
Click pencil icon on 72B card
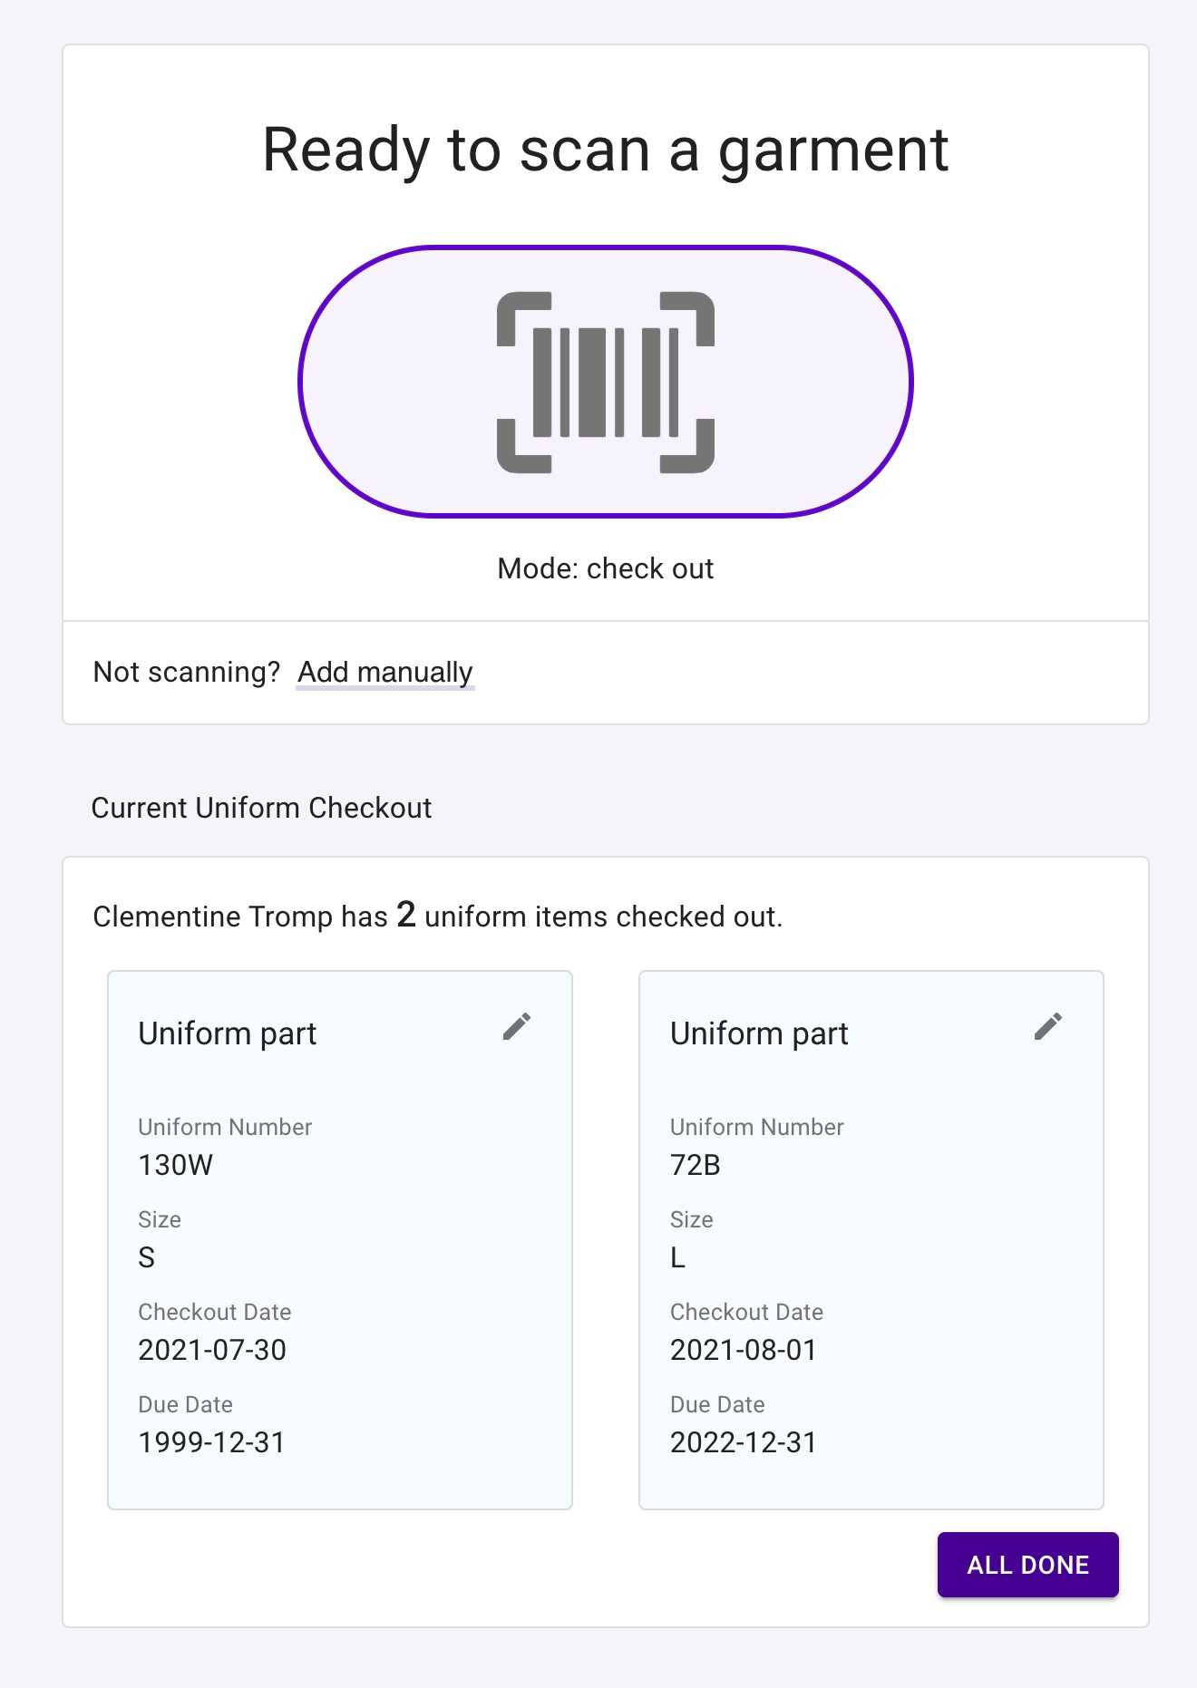[x=1048, y=1026]
